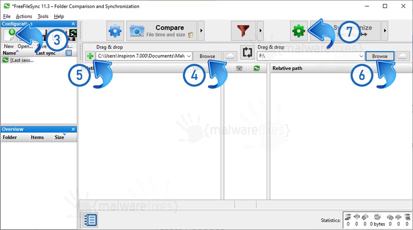413x230 pixels.
Task: Open left folder path dropdown
Action: [x=189, y=56]
